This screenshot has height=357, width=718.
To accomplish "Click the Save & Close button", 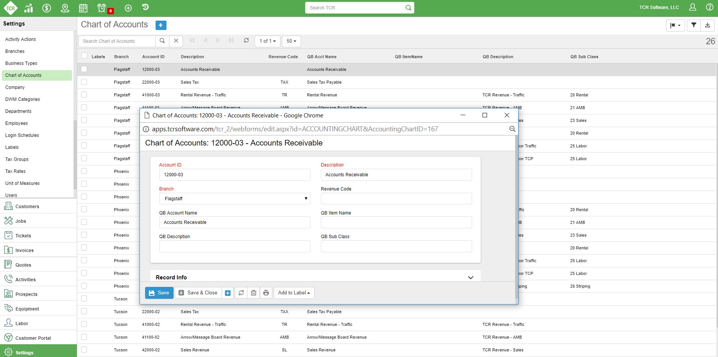I will pos(198,293).
